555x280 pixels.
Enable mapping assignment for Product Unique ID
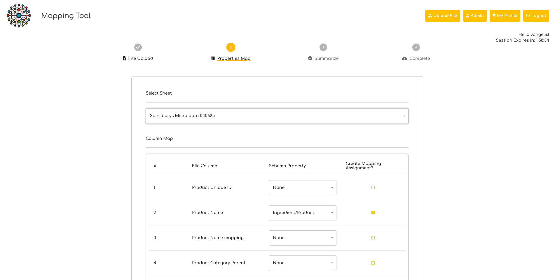click(x=373, y=188)
